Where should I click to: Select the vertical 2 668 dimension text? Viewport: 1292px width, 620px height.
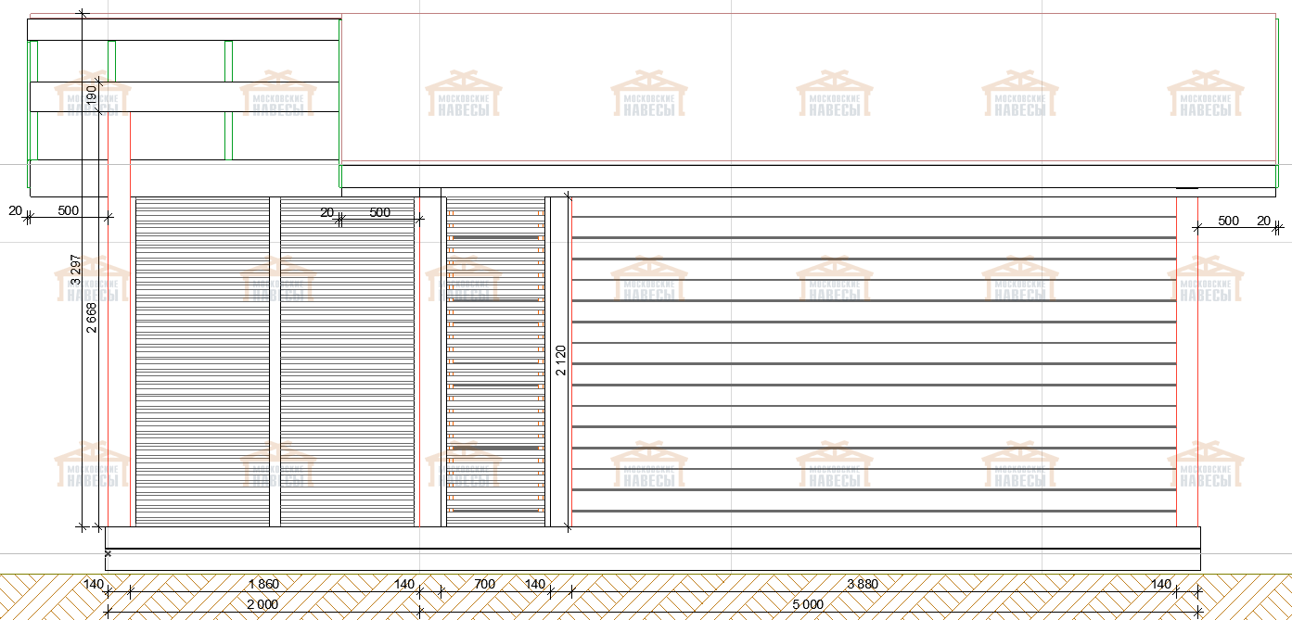(92, 317)
